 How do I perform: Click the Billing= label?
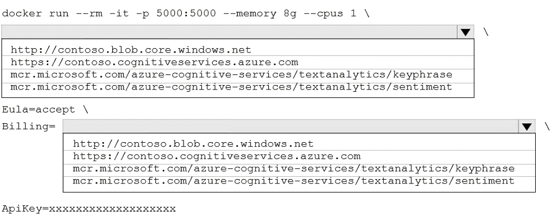(29, 126)
